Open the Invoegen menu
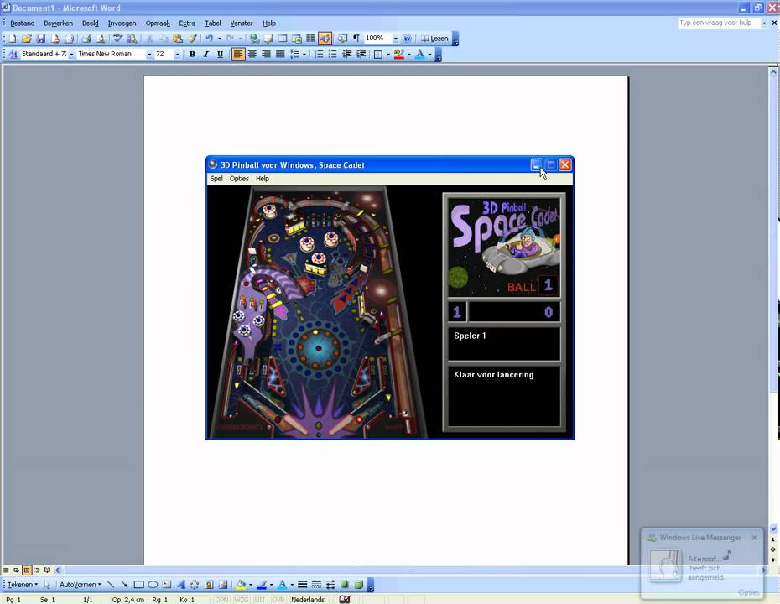Image resolution: width=780 pixels, height=604 pixels. click(122, 23)
